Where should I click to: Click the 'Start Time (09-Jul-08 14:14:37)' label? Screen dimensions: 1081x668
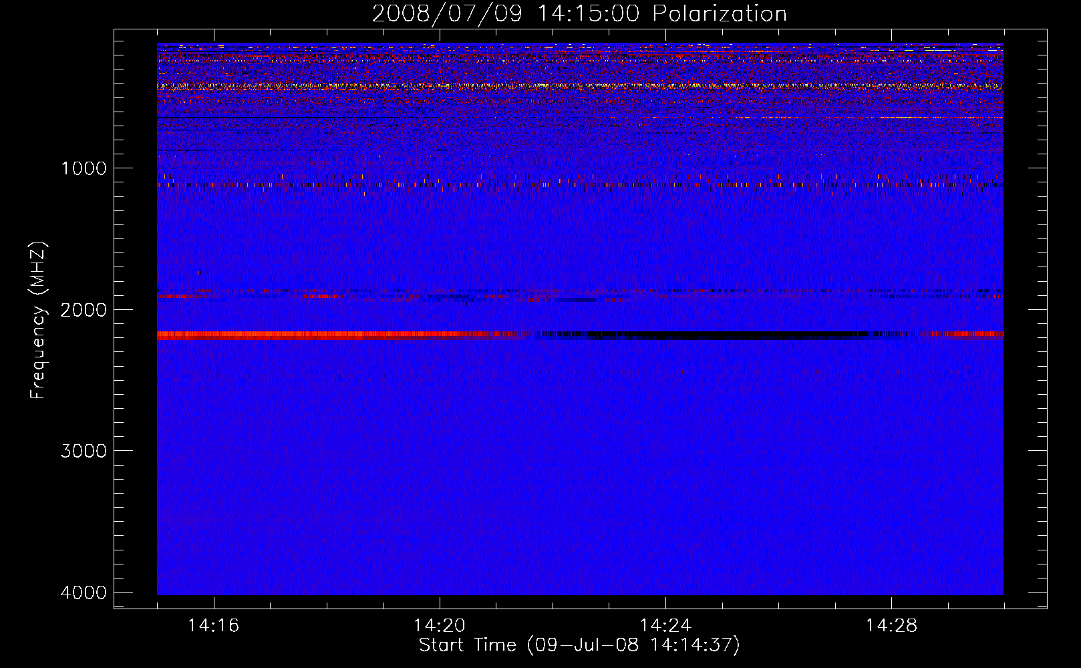pos(579,645)
